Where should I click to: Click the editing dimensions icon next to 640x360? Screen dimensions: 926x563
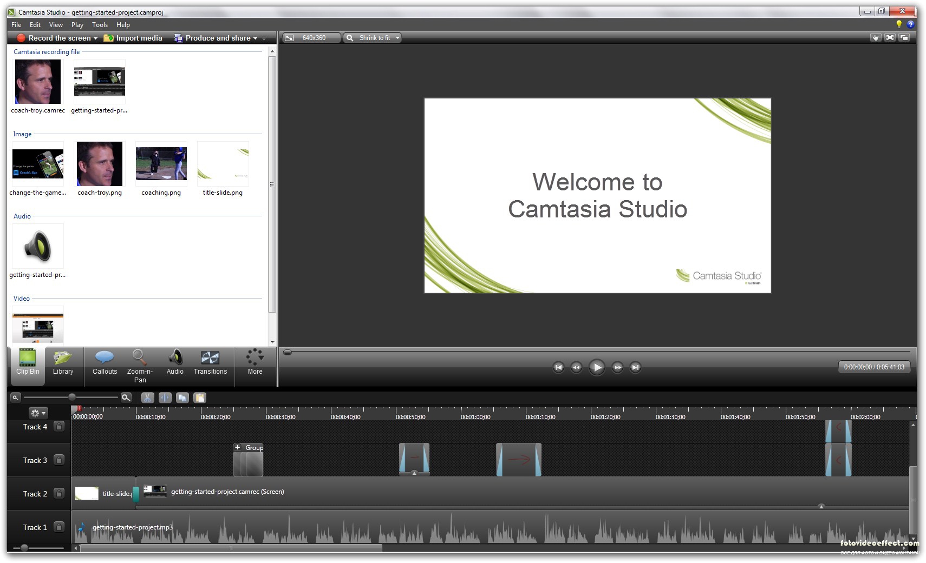(289, 38)
